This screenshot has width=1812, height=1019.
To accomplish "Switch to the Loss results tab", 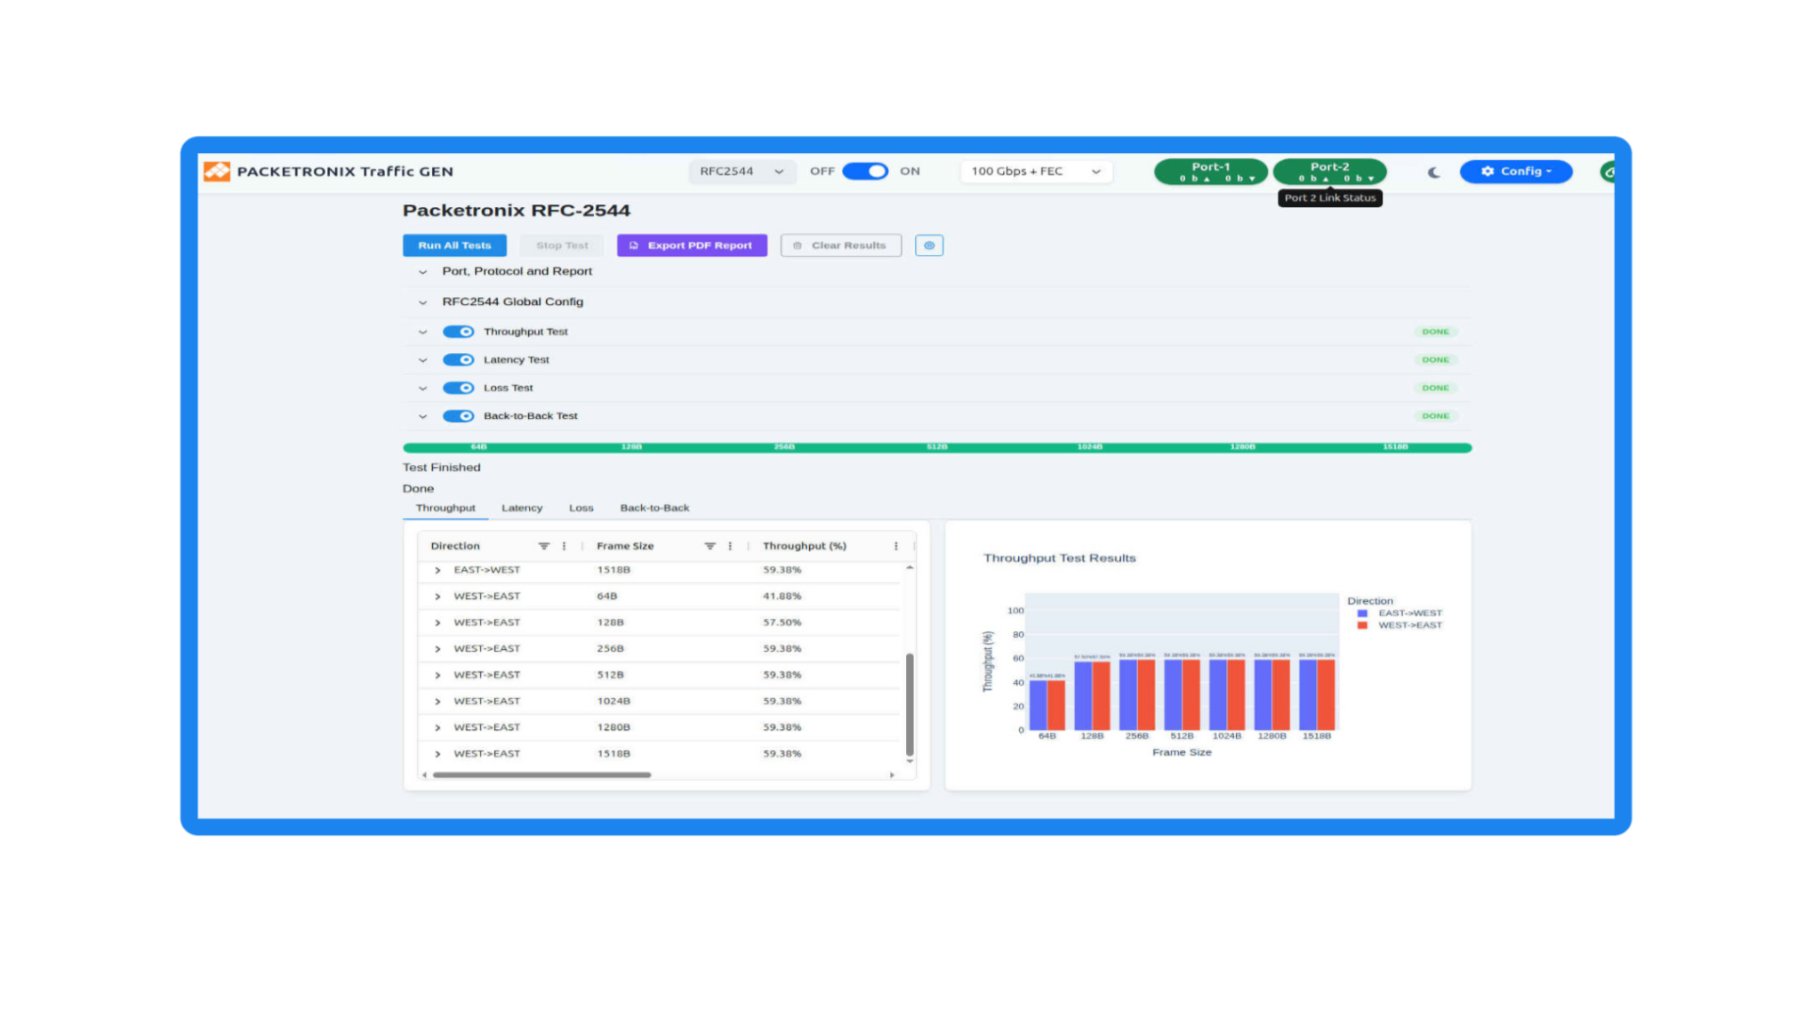I will point(581,508).
